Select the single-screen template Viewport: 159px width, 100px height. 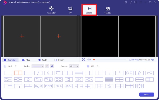(8, 73)
